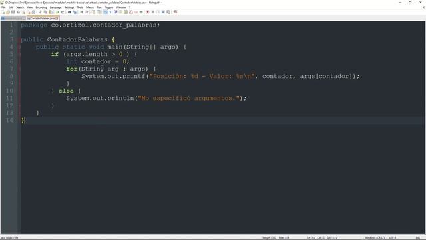Click the Stop Recording macro icon
Image resolution: width=426 pixels, height=240 pixels.
click(153, 12)
